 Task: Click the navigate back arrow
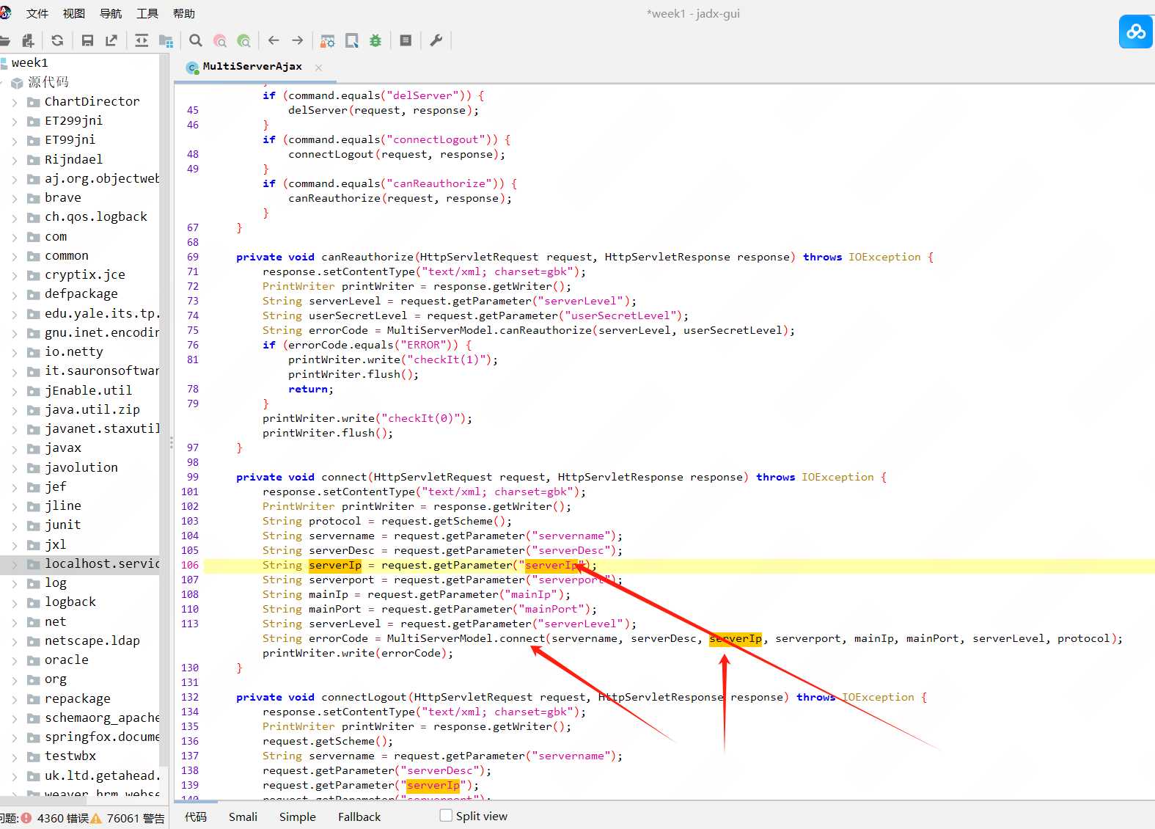pos(274,40)
